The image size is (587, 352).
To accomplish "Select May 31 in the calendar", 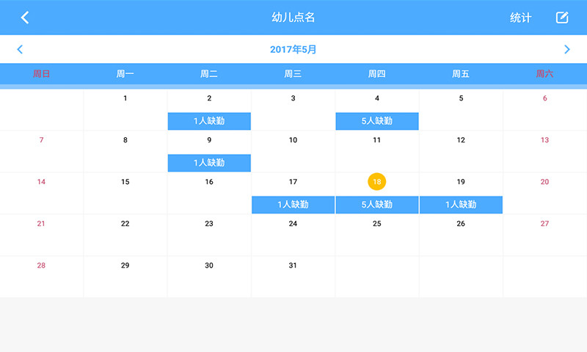I will pyautogui.click(x=293, y=276).
